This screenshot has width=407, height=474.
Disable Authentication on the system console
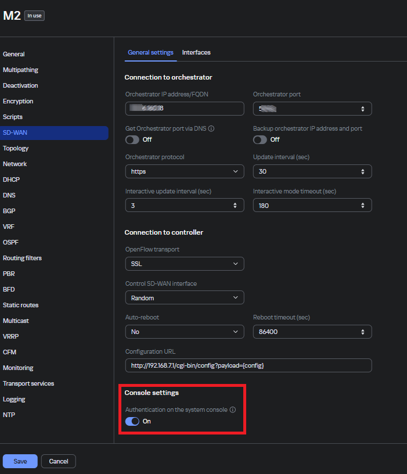pos(132,421)
